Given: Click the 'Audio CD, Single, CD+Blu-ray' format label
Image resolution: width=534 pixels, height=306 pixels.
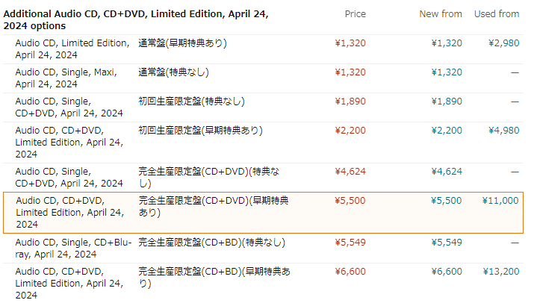Looking at the screenshot, I should coord(73,248).
